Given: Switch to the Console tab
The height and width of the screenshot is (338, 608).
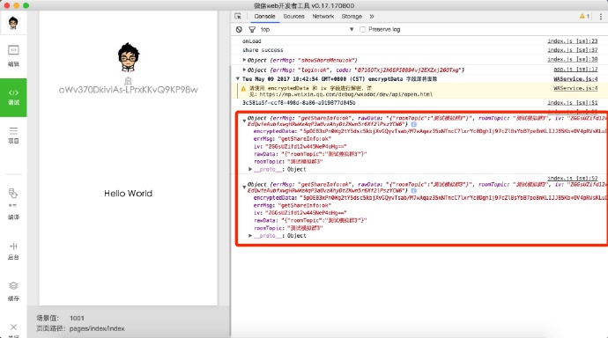Looking at the screenshot, I should click(264, 16).
